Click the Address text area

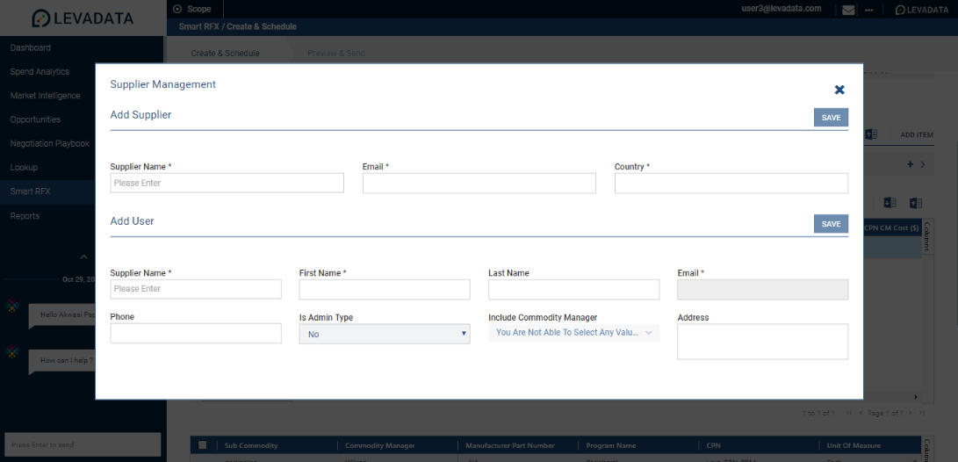coord(762,342)
